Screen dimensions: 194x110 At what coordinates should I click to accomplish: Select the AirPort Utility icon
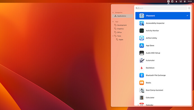[141, 38]
